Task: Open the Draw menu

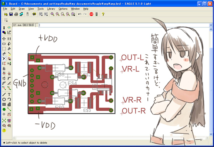Action: tap(22, 9)
